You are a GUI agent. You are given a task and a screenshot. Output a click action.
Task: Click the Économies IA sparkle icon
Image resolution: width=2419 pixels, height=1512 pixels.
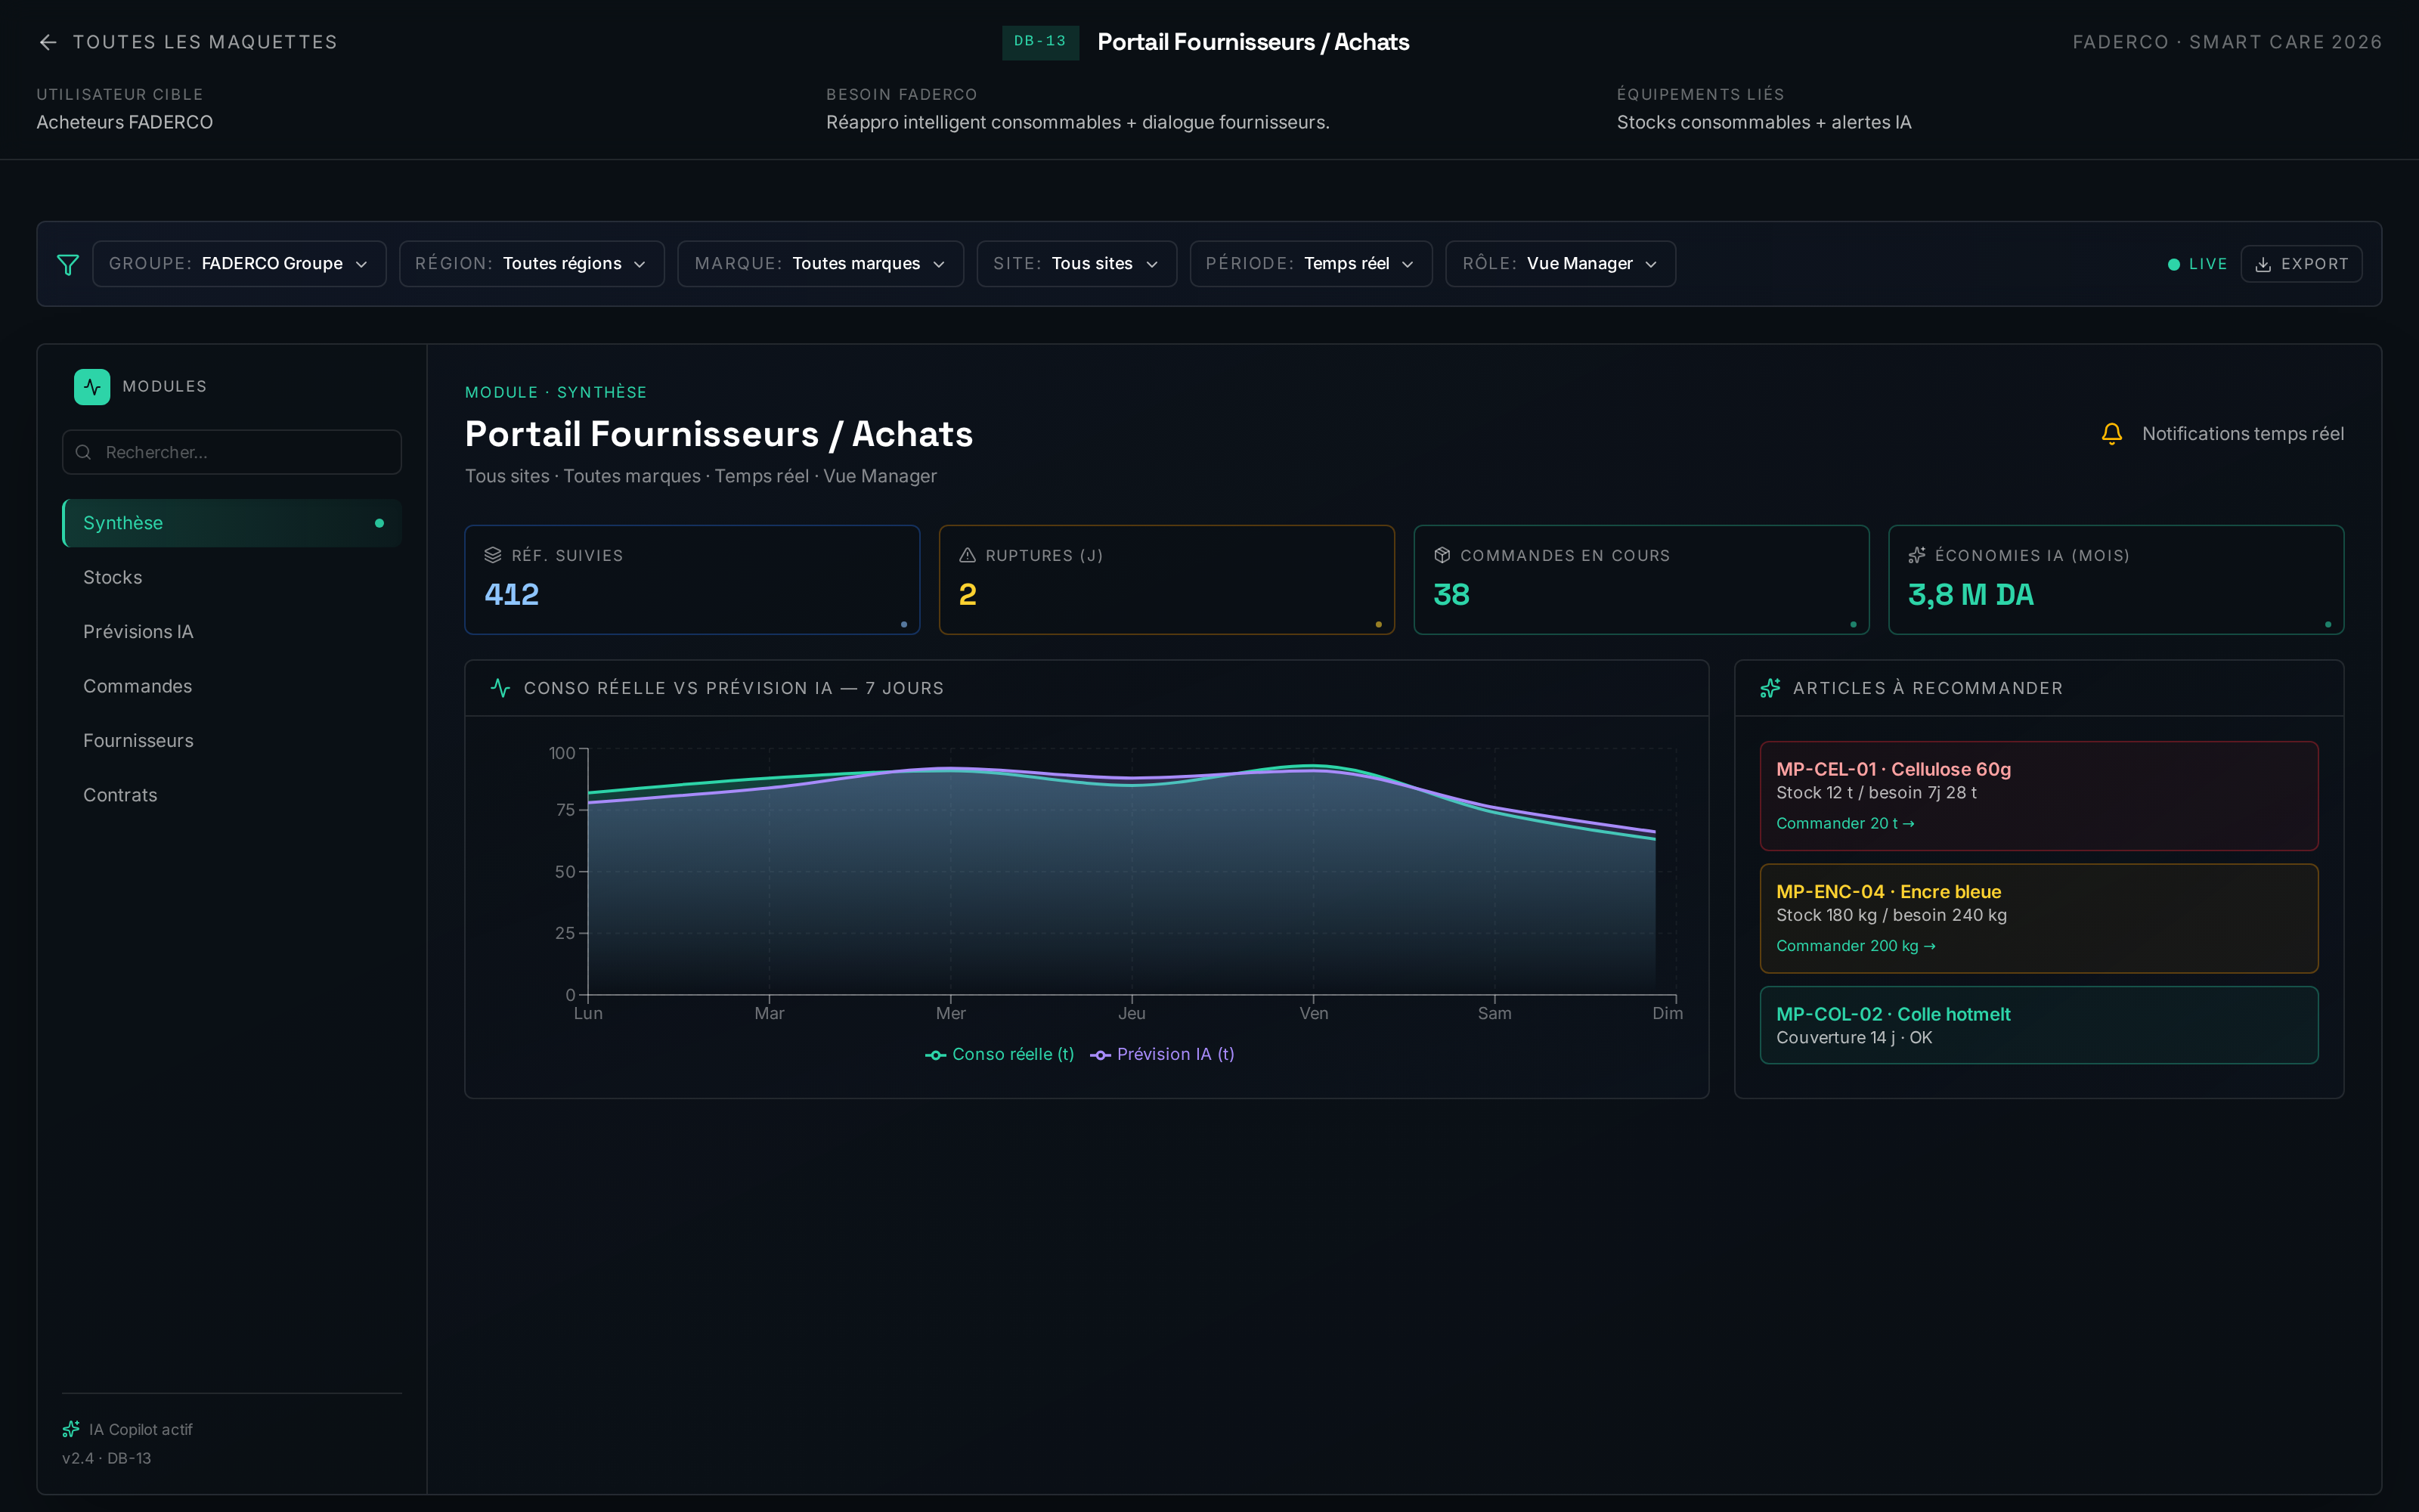1916,555
